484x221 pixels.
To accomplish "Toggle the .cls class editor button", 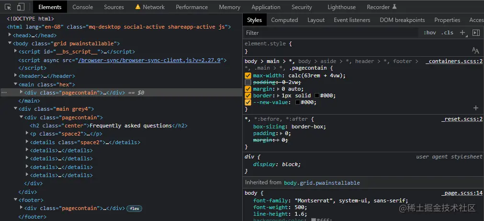I will pos(447,32).
